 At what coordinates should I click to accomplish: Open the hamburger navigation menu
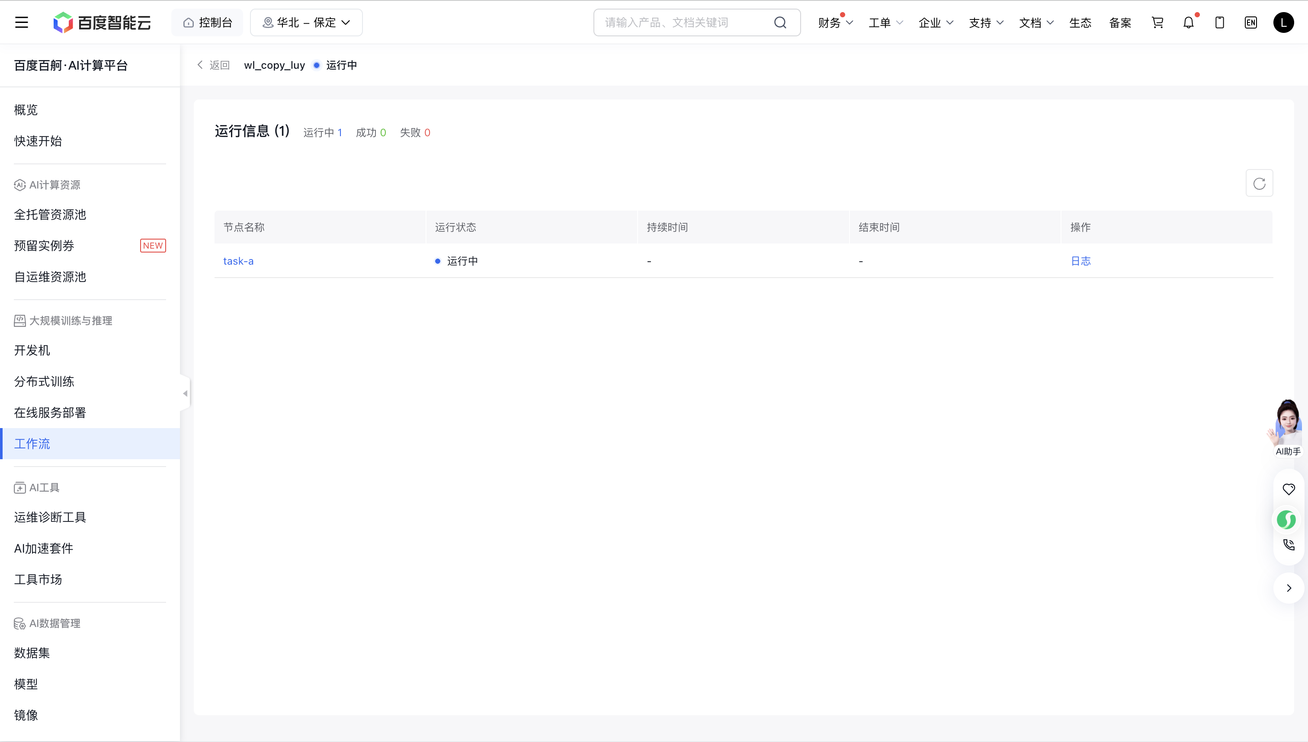21,22
